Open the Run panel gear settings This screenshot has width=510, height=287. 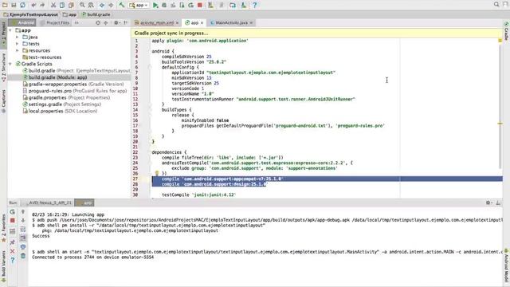(488, 202)
